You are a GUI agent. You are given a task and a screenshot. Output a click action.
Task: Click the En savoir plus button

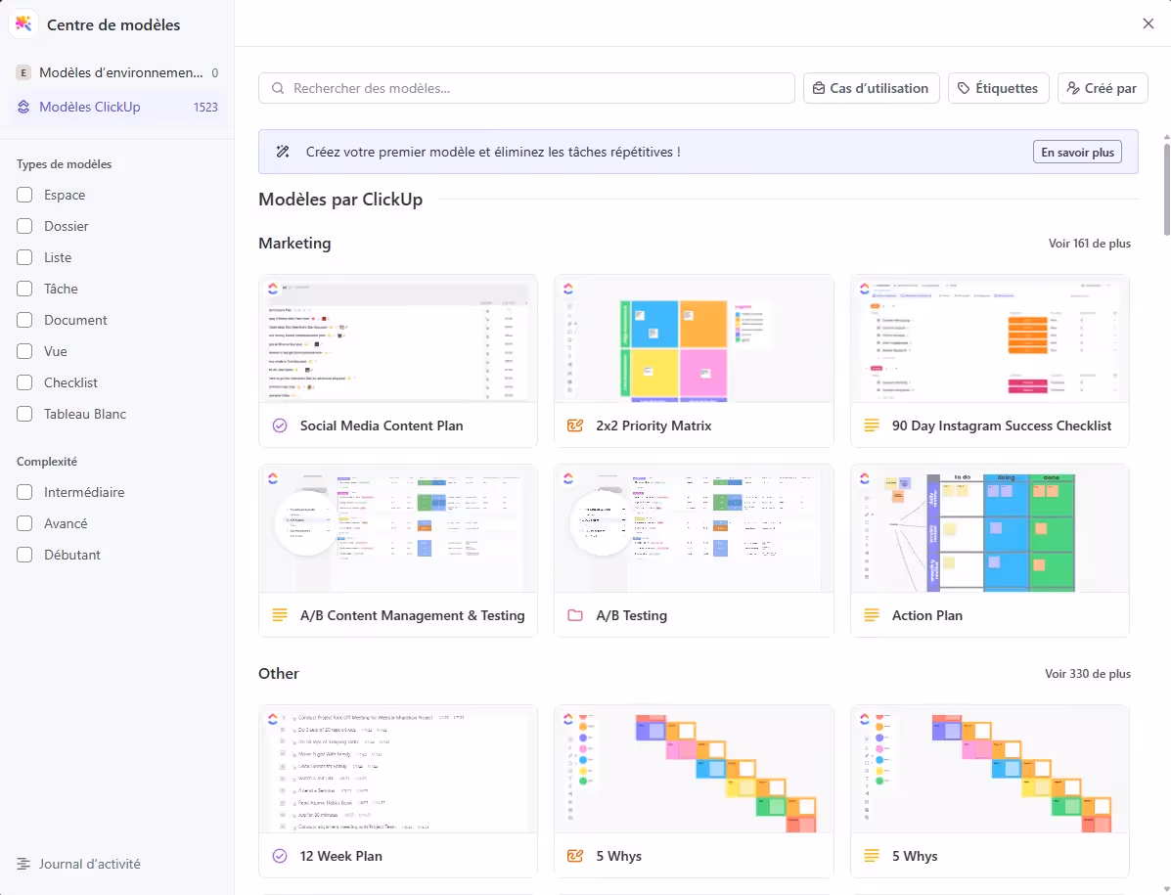point(1077,152)
